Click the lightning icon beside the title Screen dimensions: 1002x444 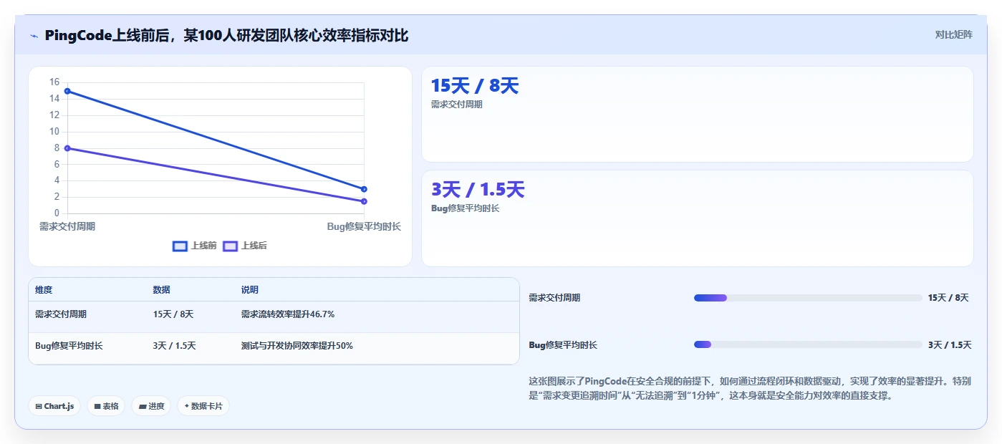[34, 36]
